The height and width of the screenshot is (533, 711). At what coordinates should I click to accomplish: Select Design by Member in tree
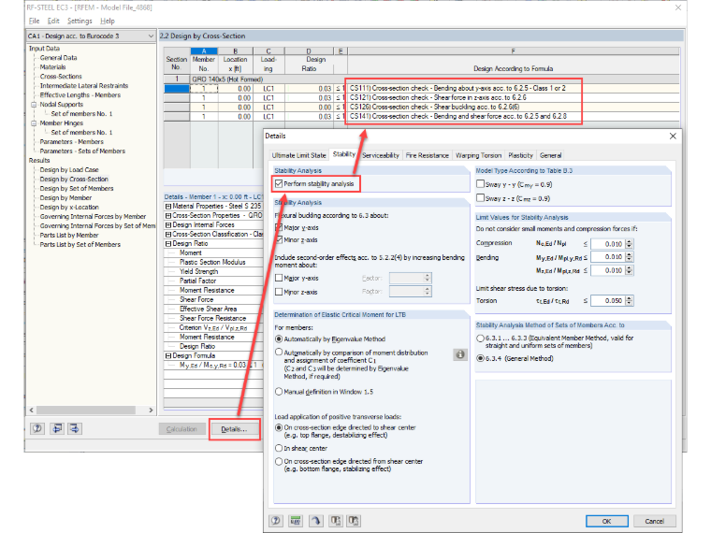point(65,197)
